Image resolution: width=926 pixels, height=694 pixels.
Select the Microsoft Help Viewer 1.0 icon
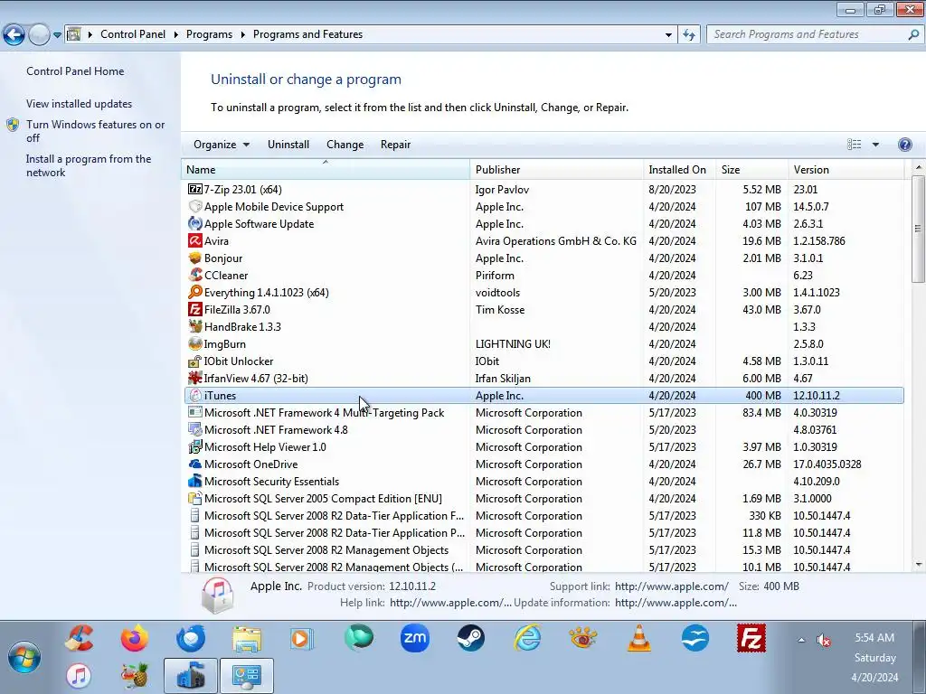tap(195, 446)
